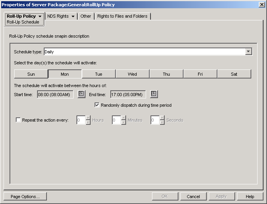Close the Properties dialog window
The height and width of the screenshot is (204, 267).
pyautogui.click(x=261, y=5)
